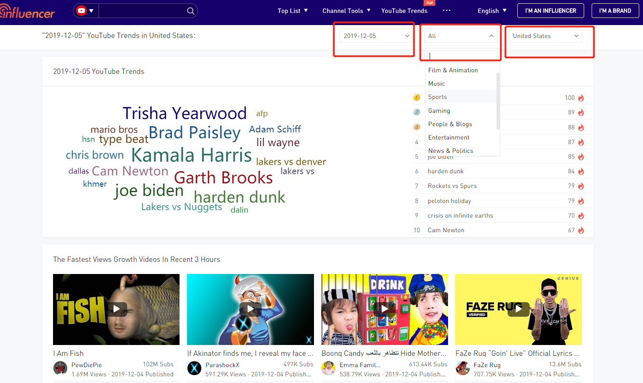The height and width of the screenshot is (383, 643).
Task: Select Film & Animation category
Action: [x=453, y=70]
